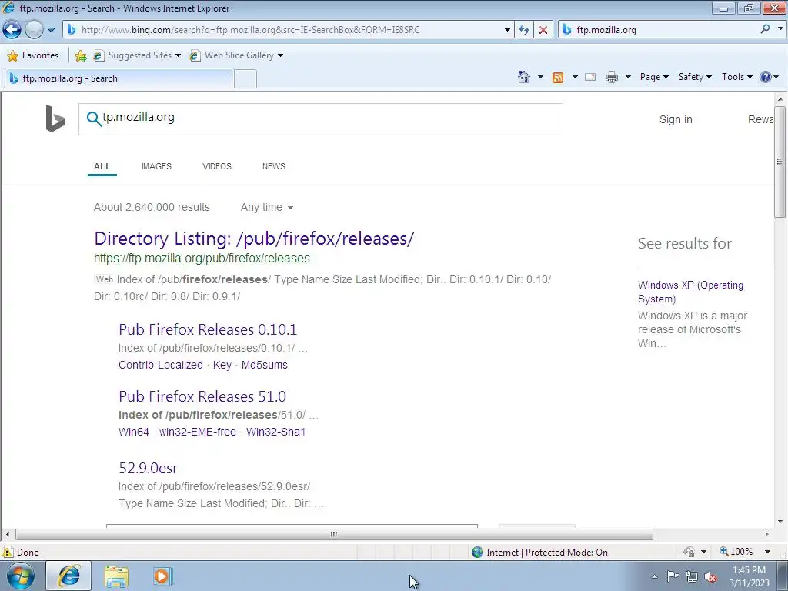Switch to NEWS tab

pos(273,166)
